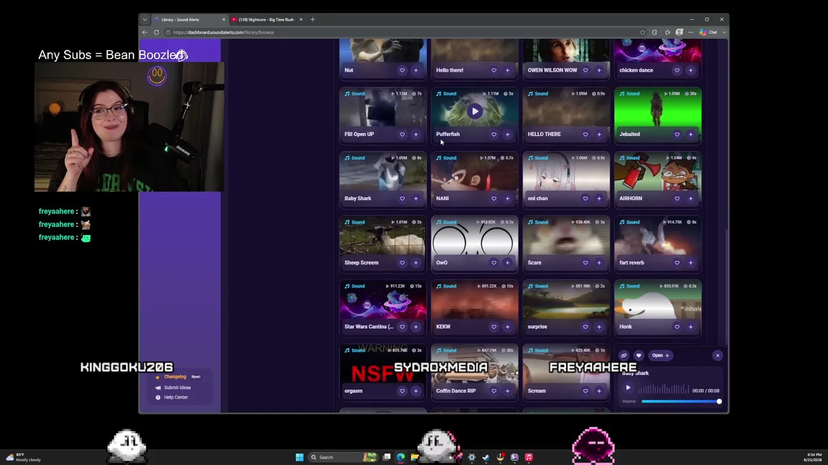Open a new browser tab
The height and width of the screenshot is (465, 828).
click(312, 19)
